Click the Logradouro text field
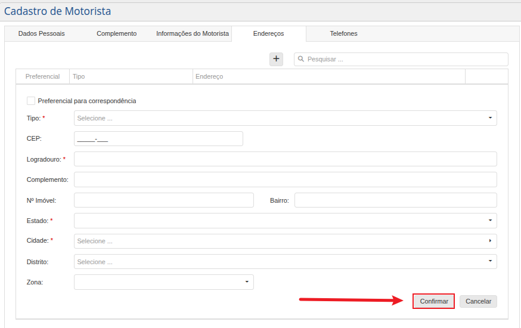This screenshot has height=328, width=521. pyautogui.click(x=285, y=159)
